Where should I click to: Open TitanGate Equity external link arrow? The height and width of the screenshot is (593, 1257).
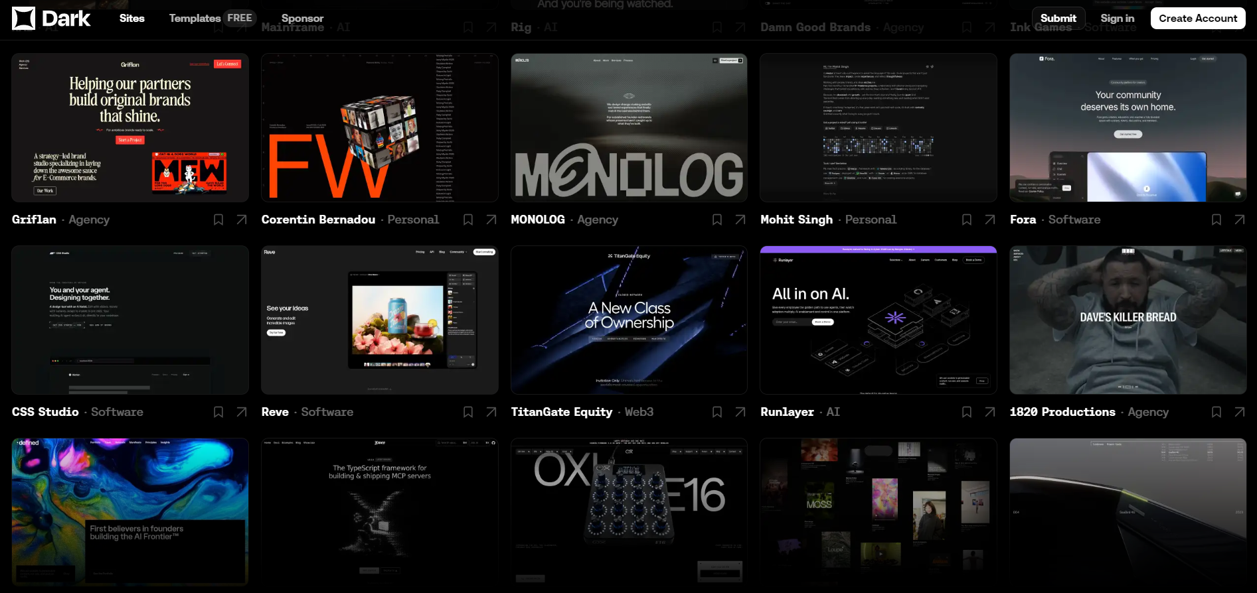[740, 412]
